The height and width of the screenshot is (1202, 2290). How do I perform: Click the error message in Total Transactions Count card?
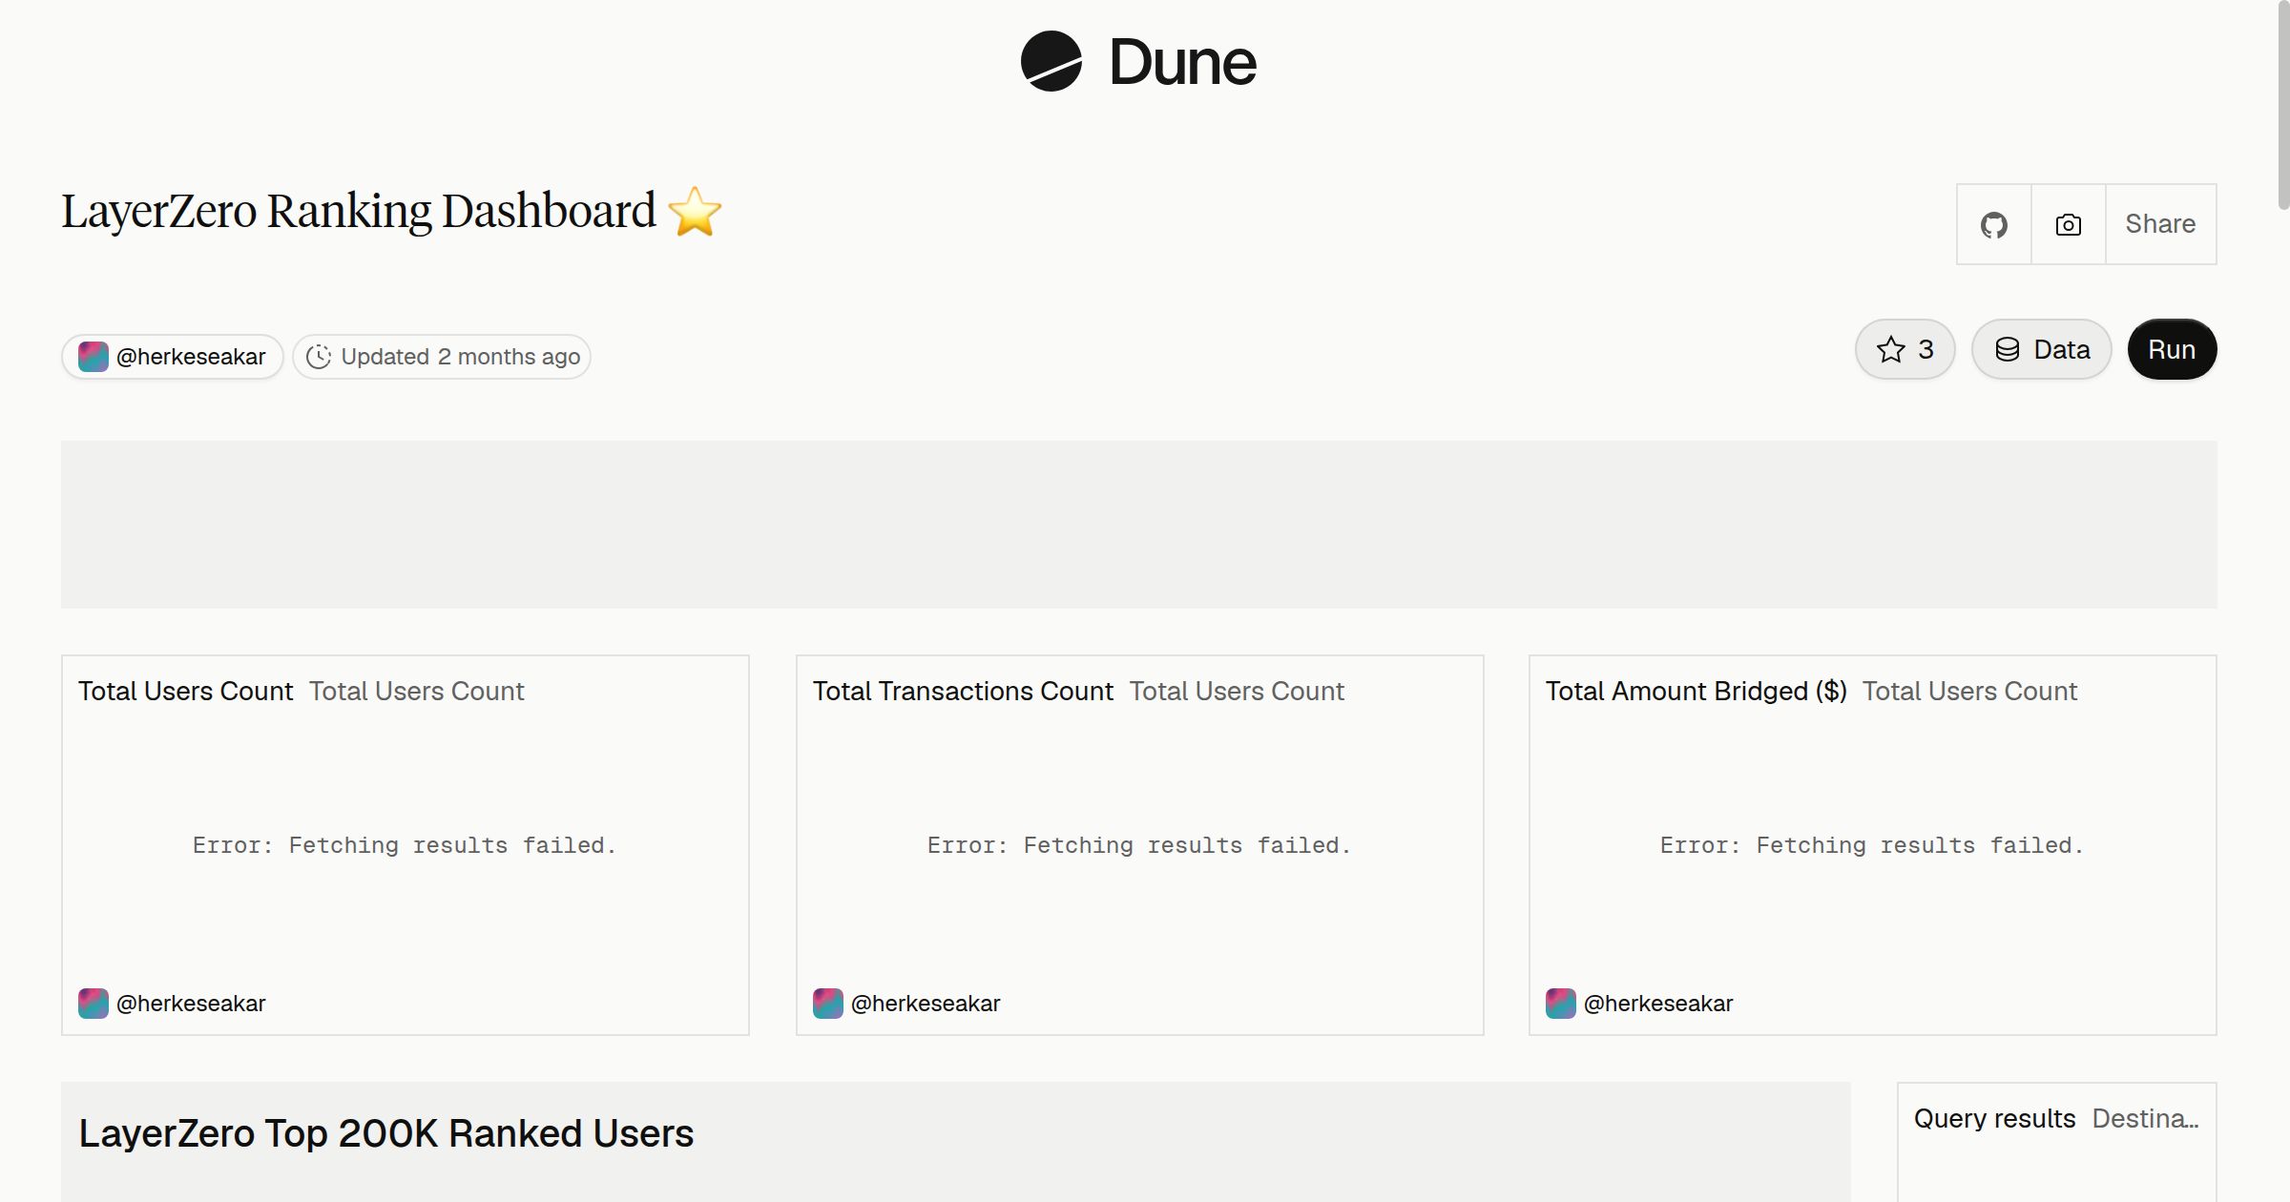click(x=1139, y=845)
